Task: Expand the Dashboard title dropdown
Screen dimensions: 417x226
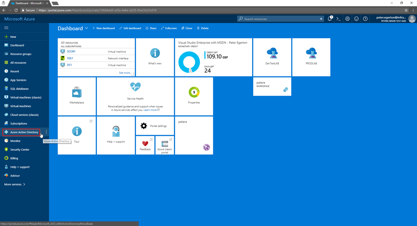Action: (x=86, y=29)
